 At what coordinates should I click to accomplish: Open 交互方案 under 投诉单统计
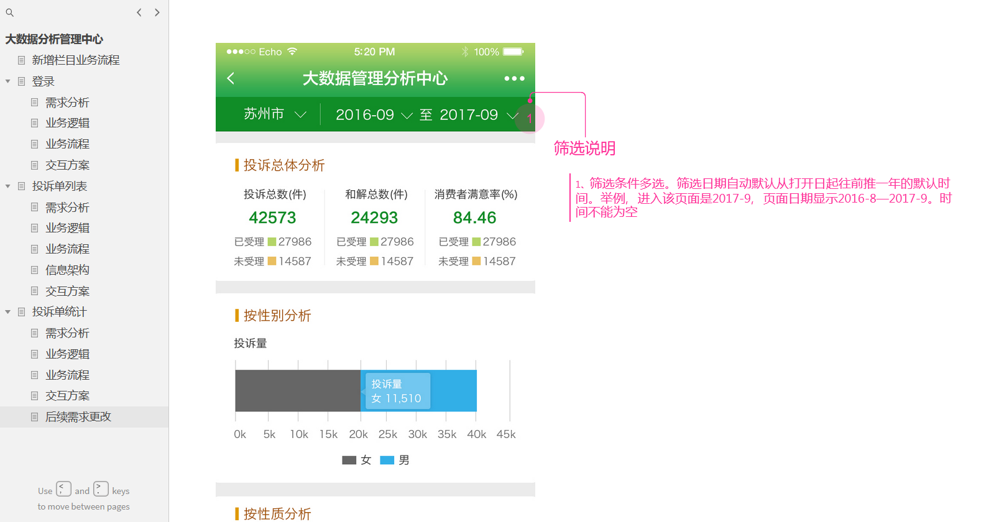(67, 396)
